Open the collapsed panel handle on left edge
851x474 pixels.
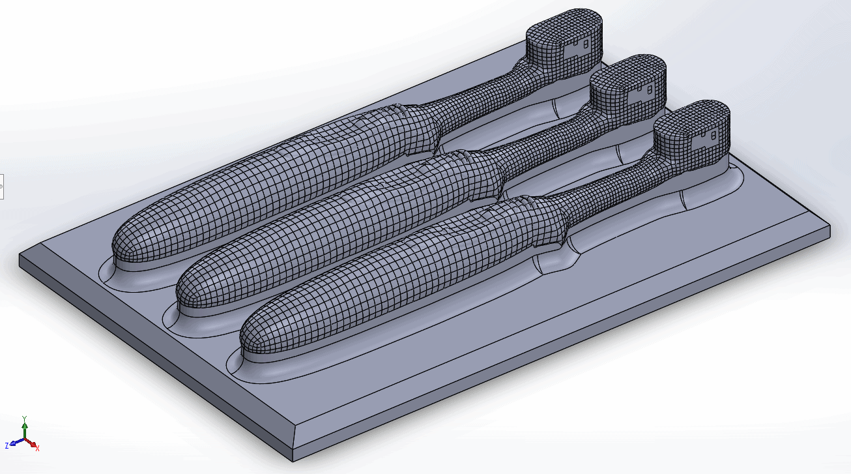point(1,186)
